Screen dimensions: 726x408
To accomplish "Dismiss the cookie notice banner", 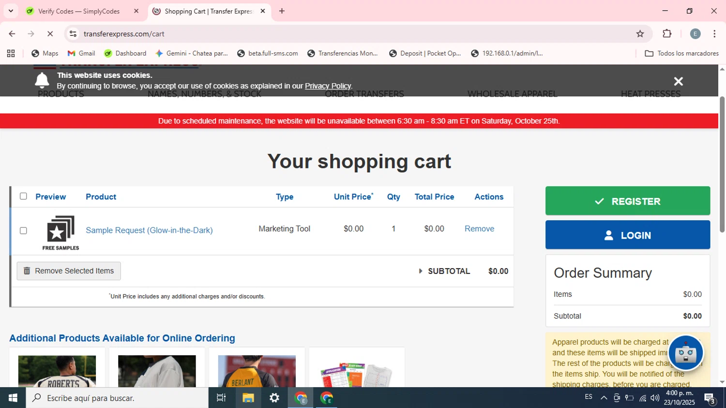I will pyautogui.click(x=678, y=81).
